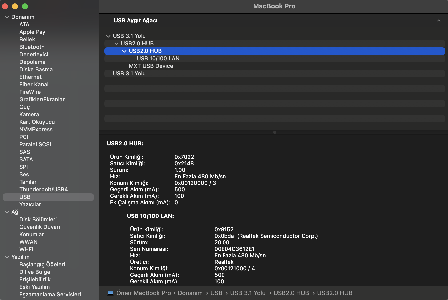Click Ömer MacBook Pro in path bar
Image resolution: width=448 pixels, height=300 pixels.
pos(143,293)
